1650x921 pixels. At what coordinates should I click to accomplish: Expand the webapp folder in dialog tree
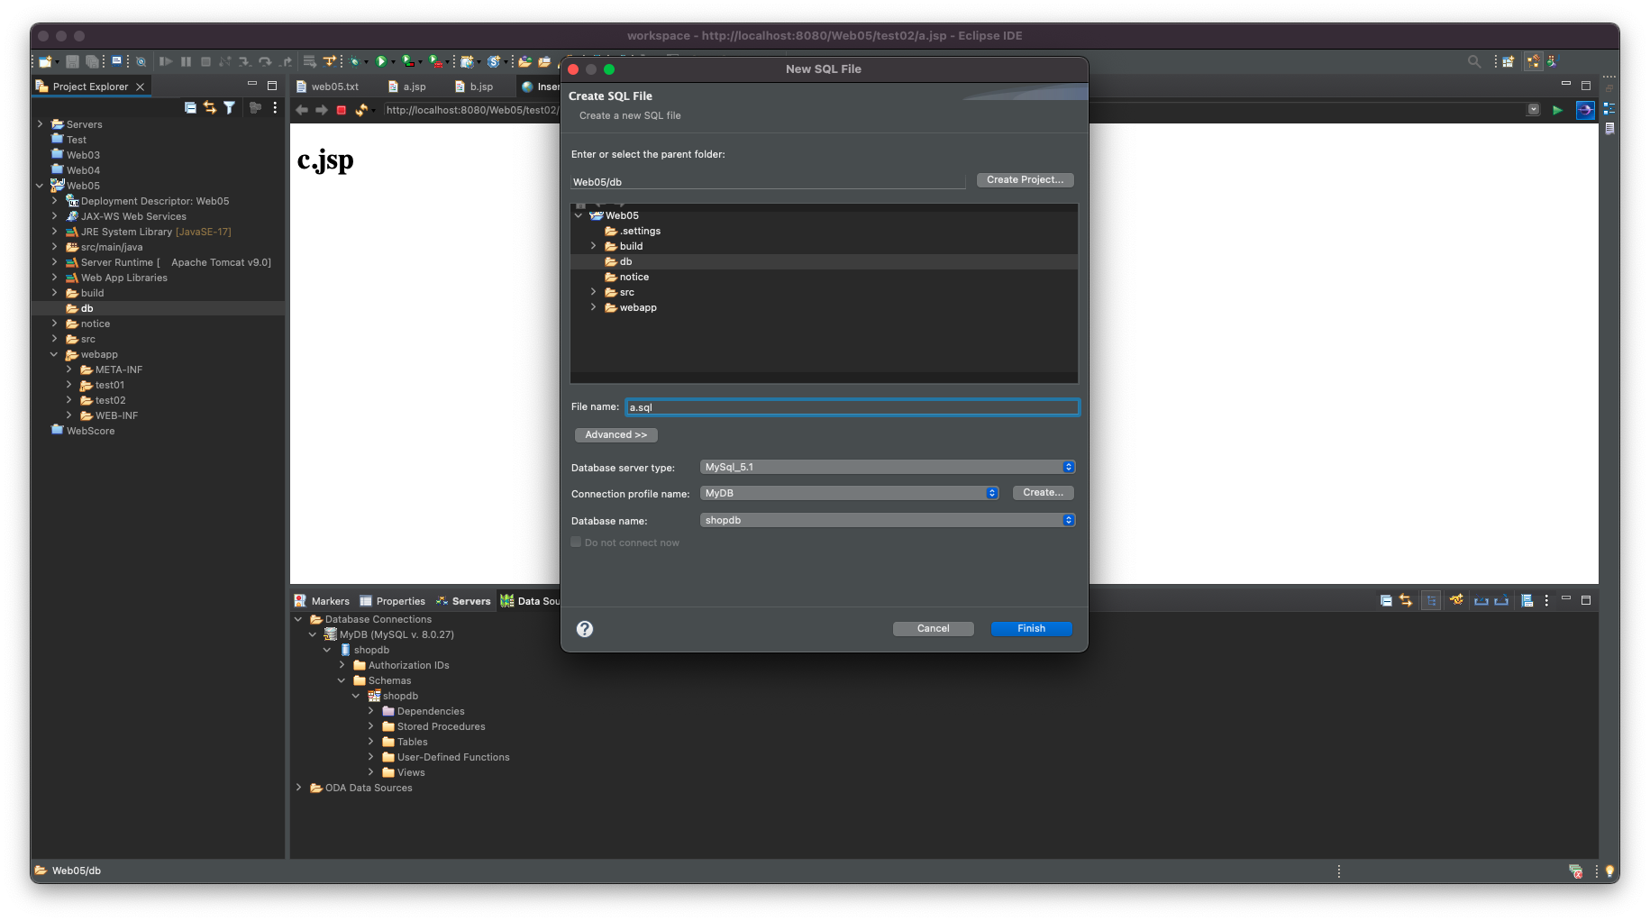click(x=593, y=307)
